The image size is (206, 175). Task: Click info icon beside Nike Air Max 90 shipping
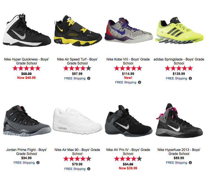click(x=89, y=169)
